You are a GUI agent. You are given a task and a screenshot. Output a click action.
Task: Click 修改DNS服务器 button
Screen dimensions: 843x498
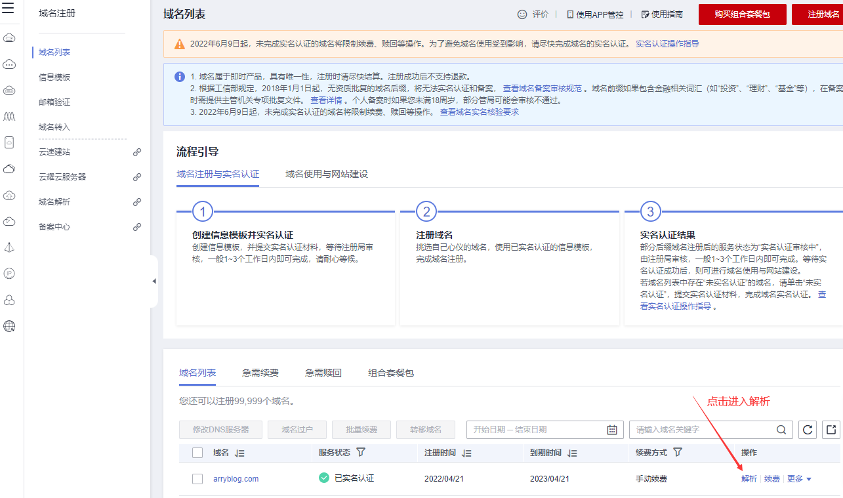(x=221, y=430)
